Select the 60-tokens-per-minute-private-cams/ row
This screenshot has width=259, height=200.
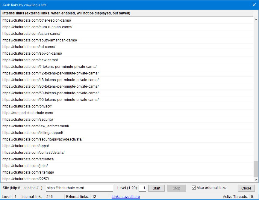[127, 93]
